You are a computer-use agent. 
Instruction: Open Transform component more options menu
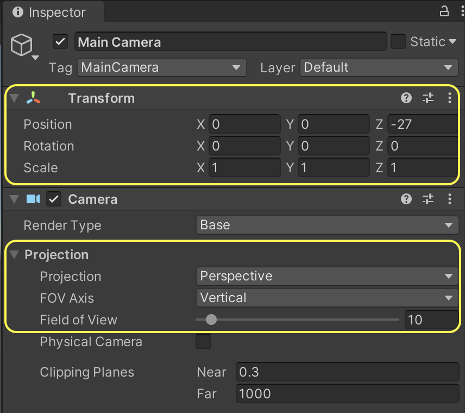(x=449, y=98)
